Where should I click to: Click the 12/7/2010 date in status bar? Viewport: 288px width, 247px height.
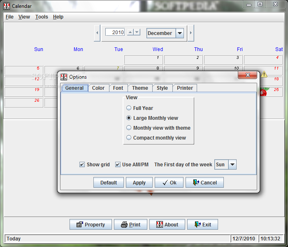244,238
